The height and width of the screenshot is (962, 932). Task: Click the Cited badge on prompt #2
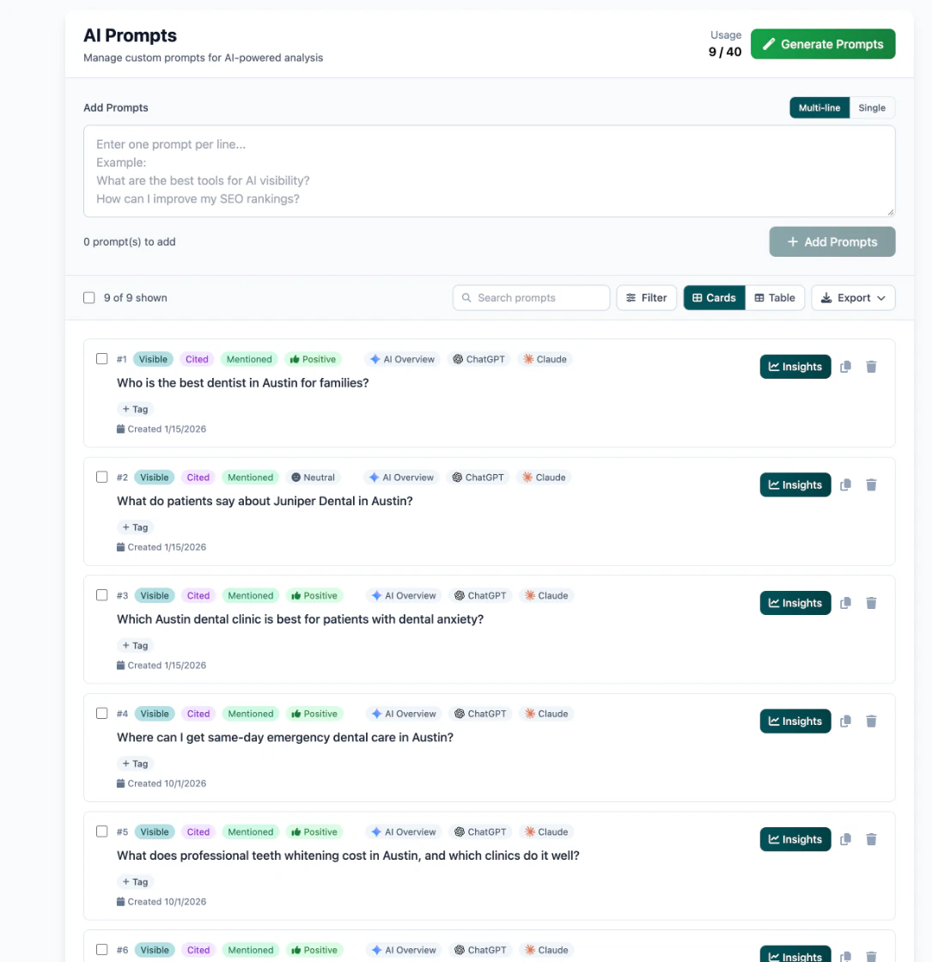pyautogui.click(x=198, y=478)
